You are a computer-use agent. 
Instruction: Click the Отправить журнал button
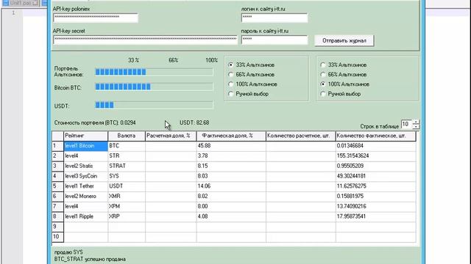(344, 40)
